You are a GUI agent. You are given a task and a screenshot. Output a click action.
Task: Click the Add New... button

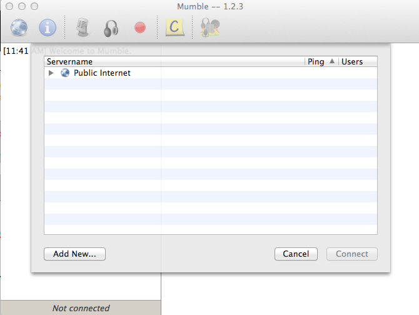point(74,254)
